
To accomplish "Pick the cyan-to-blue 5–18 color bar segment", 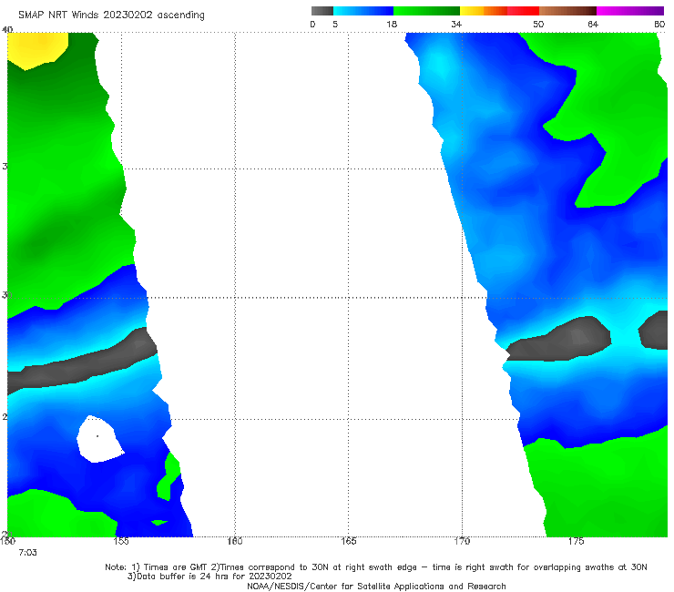I will coord(363,11).
